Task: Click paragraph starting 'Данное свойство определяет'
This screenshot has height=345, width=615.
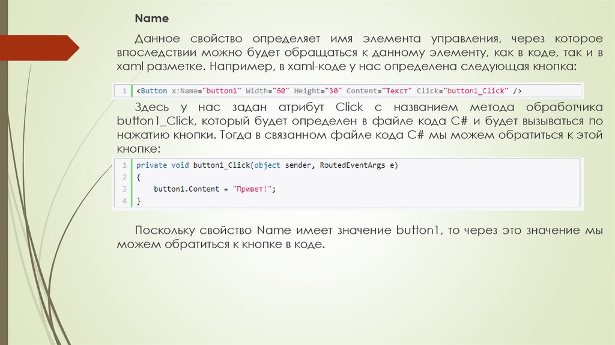Action: click(360, 52)
